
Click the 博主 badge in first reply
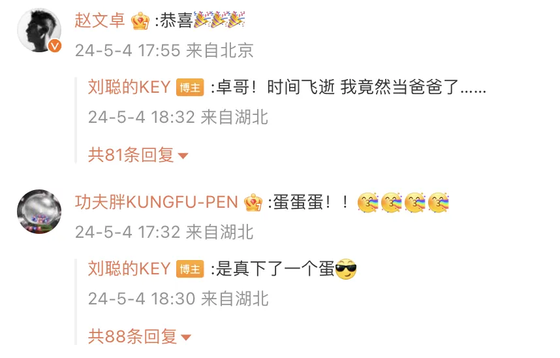(190, 88)
